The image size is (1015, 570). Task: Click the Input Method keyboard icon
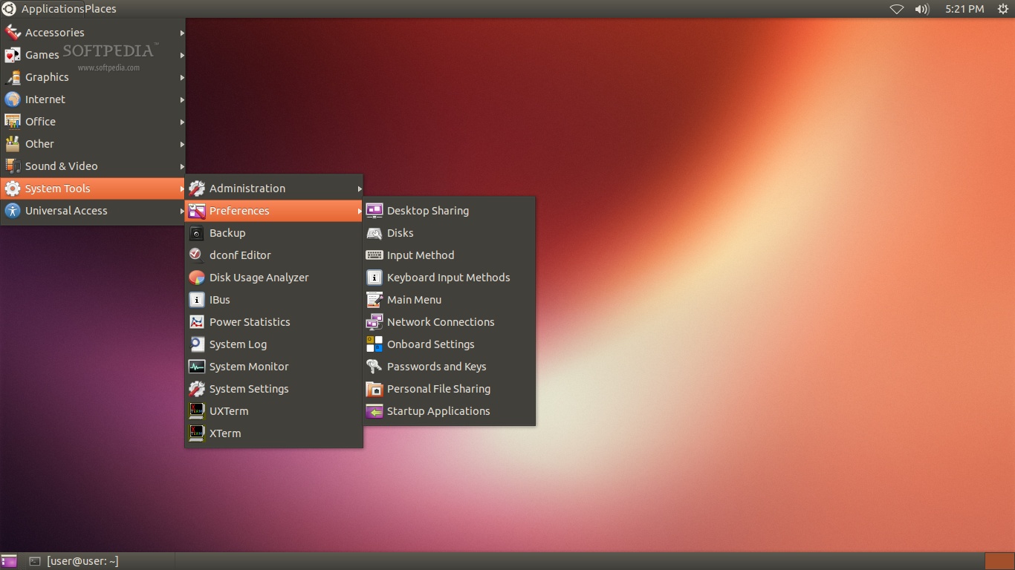pyautogui.click(x=374, y=255)
